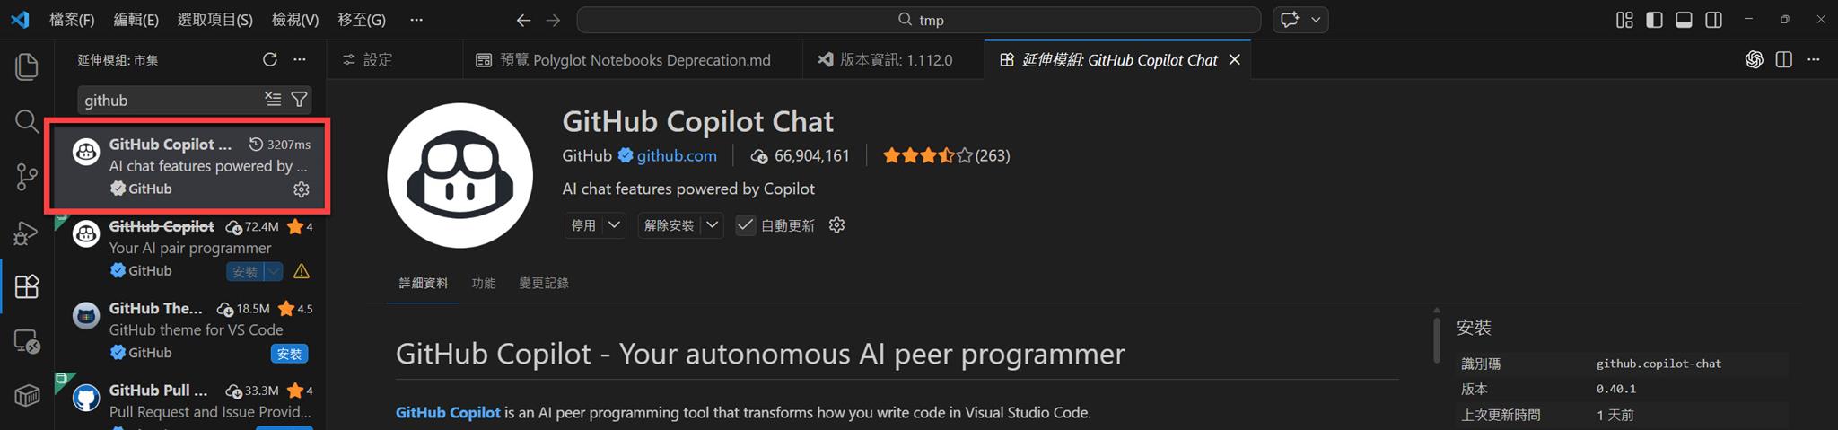Image resolution: width=1838 pixels, height=430 pixels.
Task: Clear extension search results icon
Action: click(x=273, y=100)
